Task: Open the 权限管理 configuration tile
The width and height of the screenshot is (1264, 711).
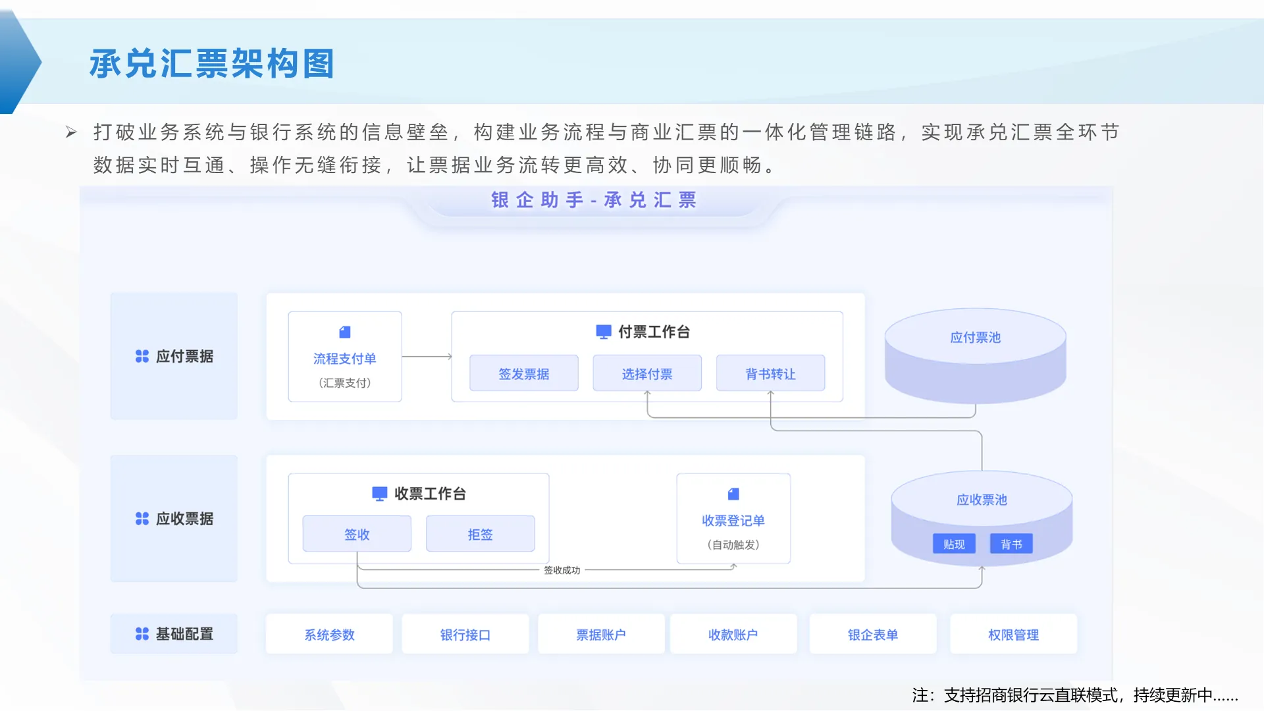Action: [1014, 634]
